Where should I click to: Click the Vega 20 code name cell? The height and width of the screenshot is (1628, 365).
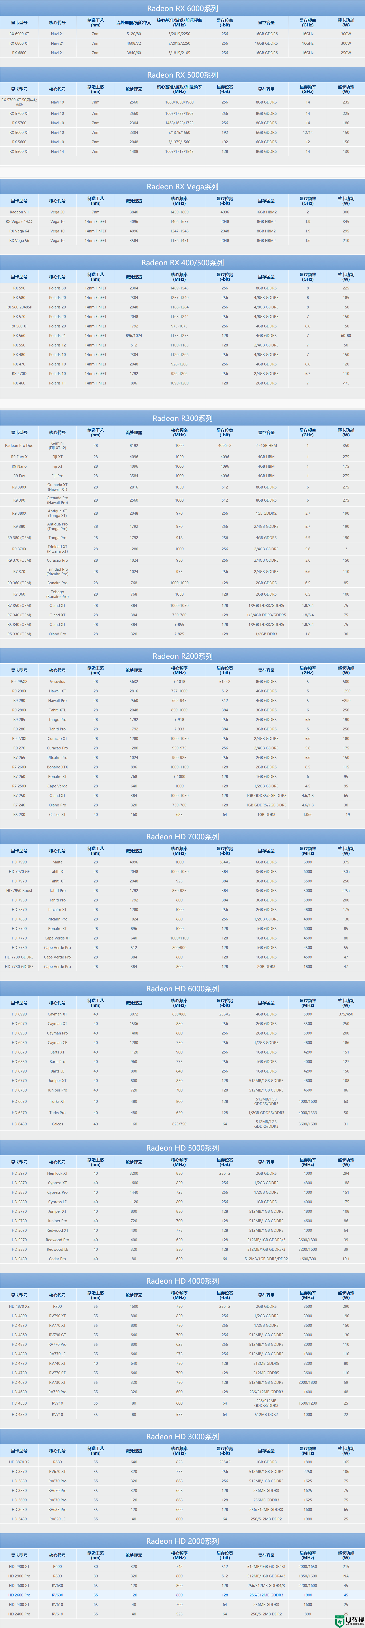tap(57, 212)
